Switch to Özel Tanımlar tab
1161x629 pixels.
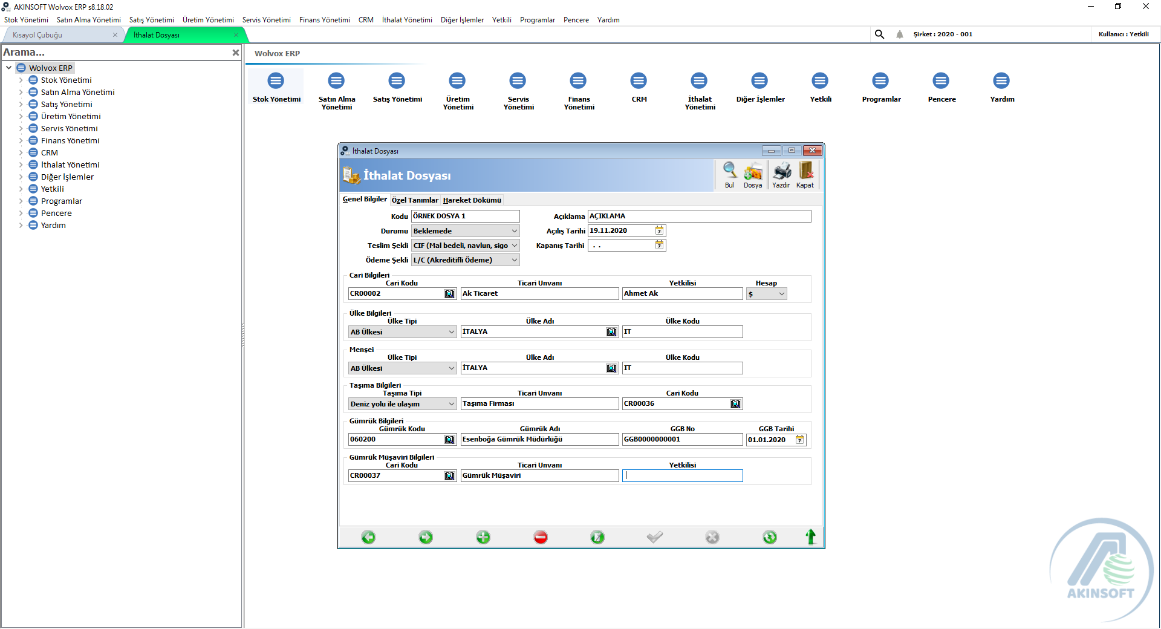pos(415,200)
